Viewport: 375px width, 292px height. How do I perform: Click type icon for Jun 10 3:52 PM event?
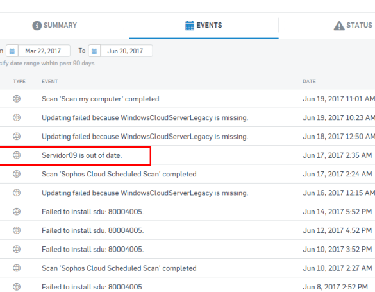pyautogui.click(x=17, y=249)
